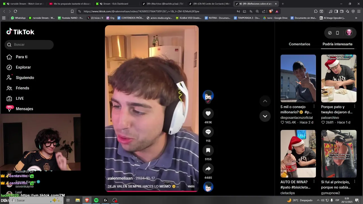The height and width of the screenshot is (204, 363).
Task: Switch to the Comentarios tab
Action: (x=299, y=44)
